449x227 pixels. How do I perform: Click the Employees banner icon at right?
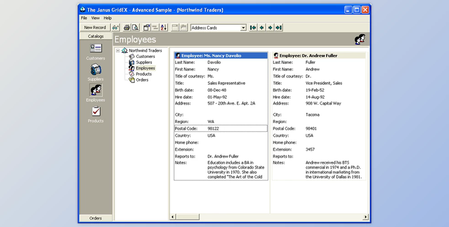(360, 39)
